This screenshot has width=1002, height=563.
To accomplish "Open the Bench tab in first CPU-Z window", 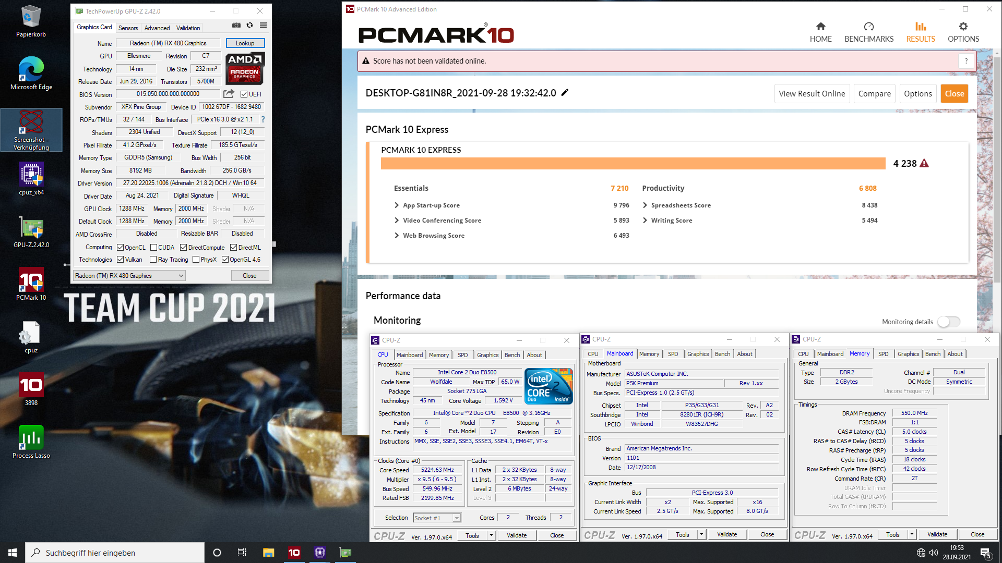I will pos(512,355).
